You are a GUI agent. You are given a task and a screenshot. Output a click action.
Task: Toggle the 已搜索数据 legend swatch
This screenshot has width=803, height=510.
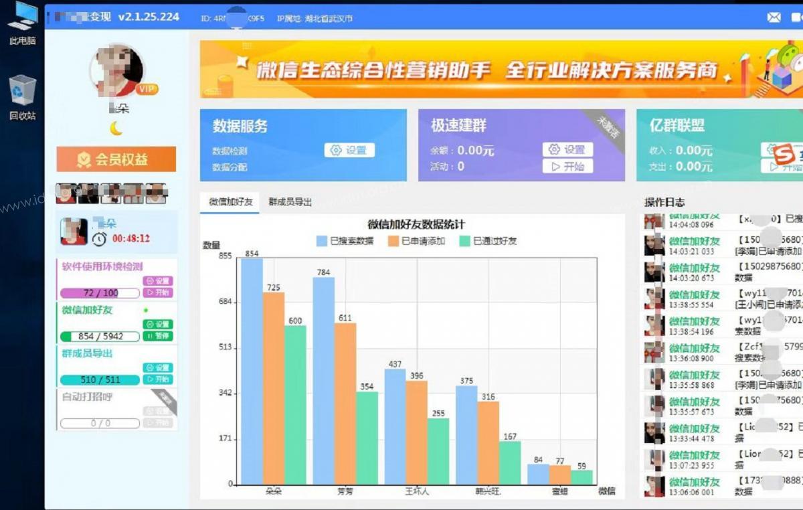[322, 241]
